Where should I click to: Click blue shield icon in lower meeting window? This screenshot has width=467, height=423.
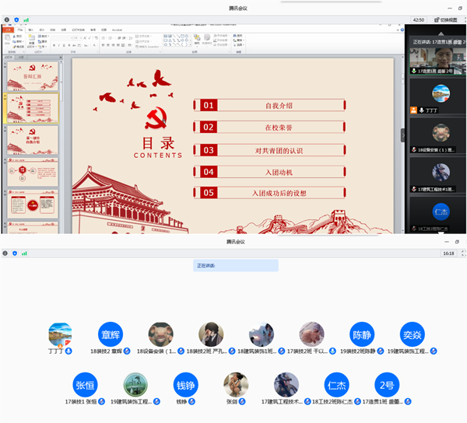[x=15, y=253]
